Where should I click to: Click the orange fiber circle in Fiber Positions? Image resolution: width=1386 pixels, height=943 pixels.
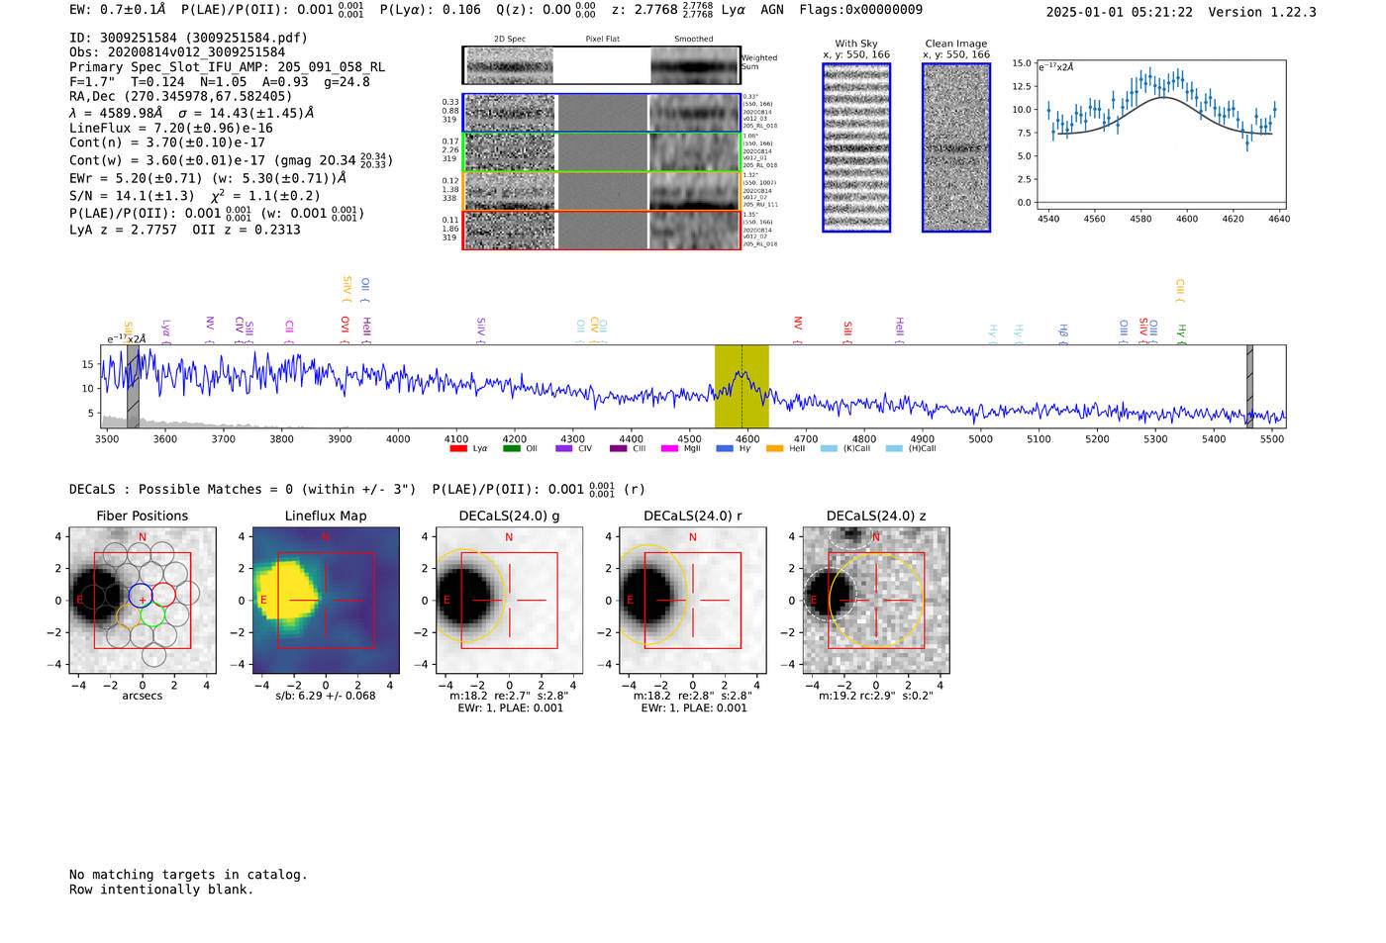tap(129, 615)
